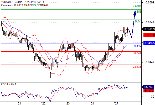
Task: Click the EUR/GBP - 30min chart title
Action: click(x=11, y=2)
